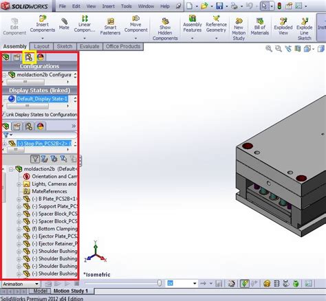Image resolution: width=326 pixels, height=301 pixels.
Task: Click the Spring icon in motion toolbar
Action: [x=276, y=284]
